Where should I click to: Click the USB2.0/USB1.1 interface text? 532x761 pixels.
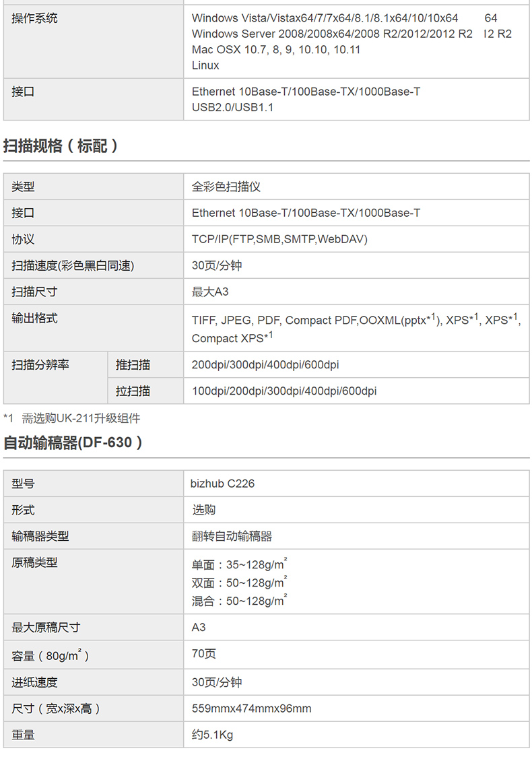pos(232,107)
